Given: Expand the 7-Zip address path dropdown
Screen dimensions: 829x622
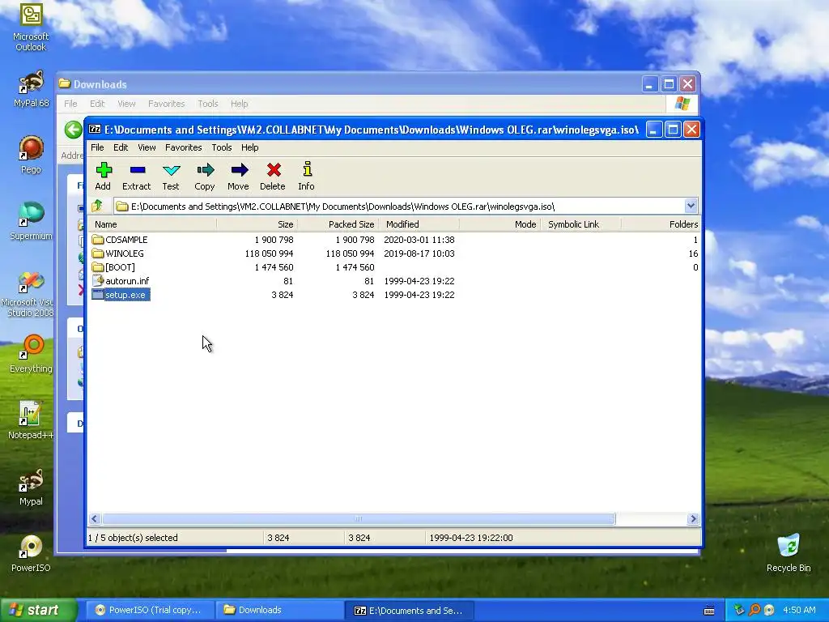Looking at the screenshot, I should click(691, 206).
